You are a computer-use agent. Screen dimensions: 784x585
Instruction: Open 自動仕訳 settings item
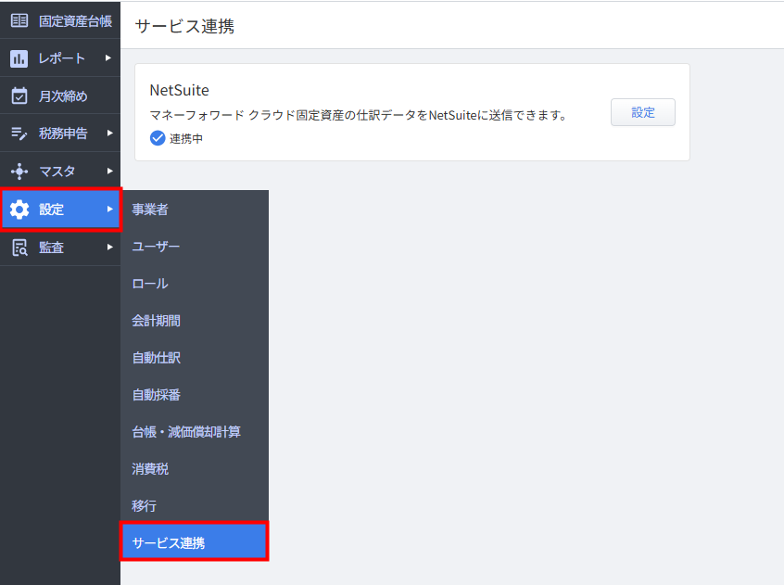coord(156,358)
